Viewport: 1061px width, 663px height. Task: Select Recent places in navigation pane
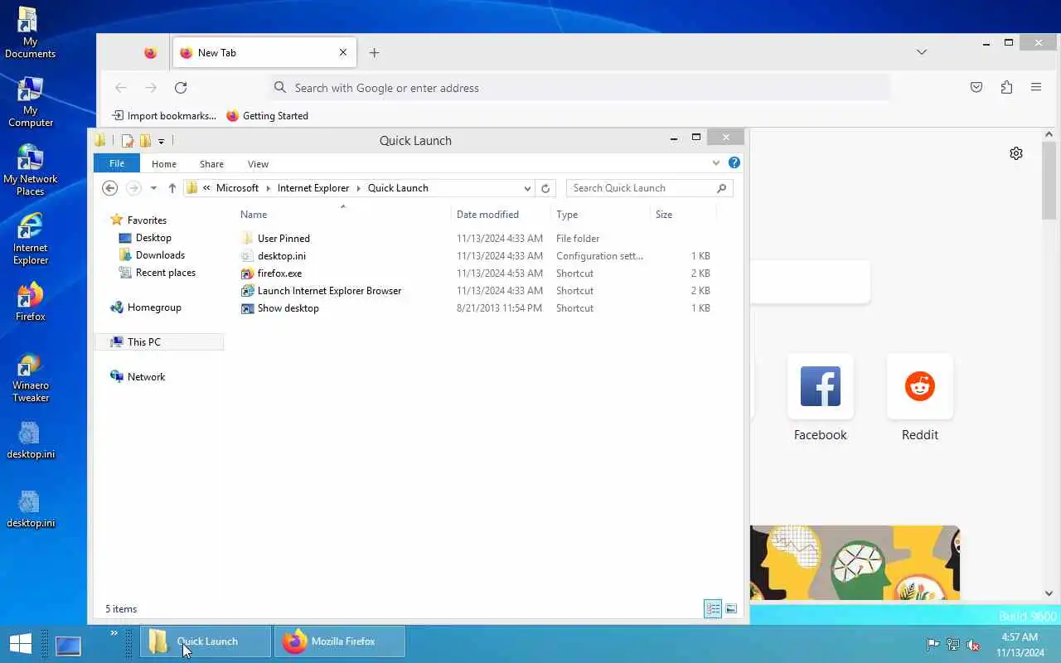166,273
